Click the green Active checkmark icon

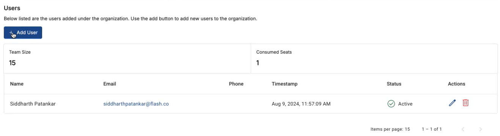[391, 104]
